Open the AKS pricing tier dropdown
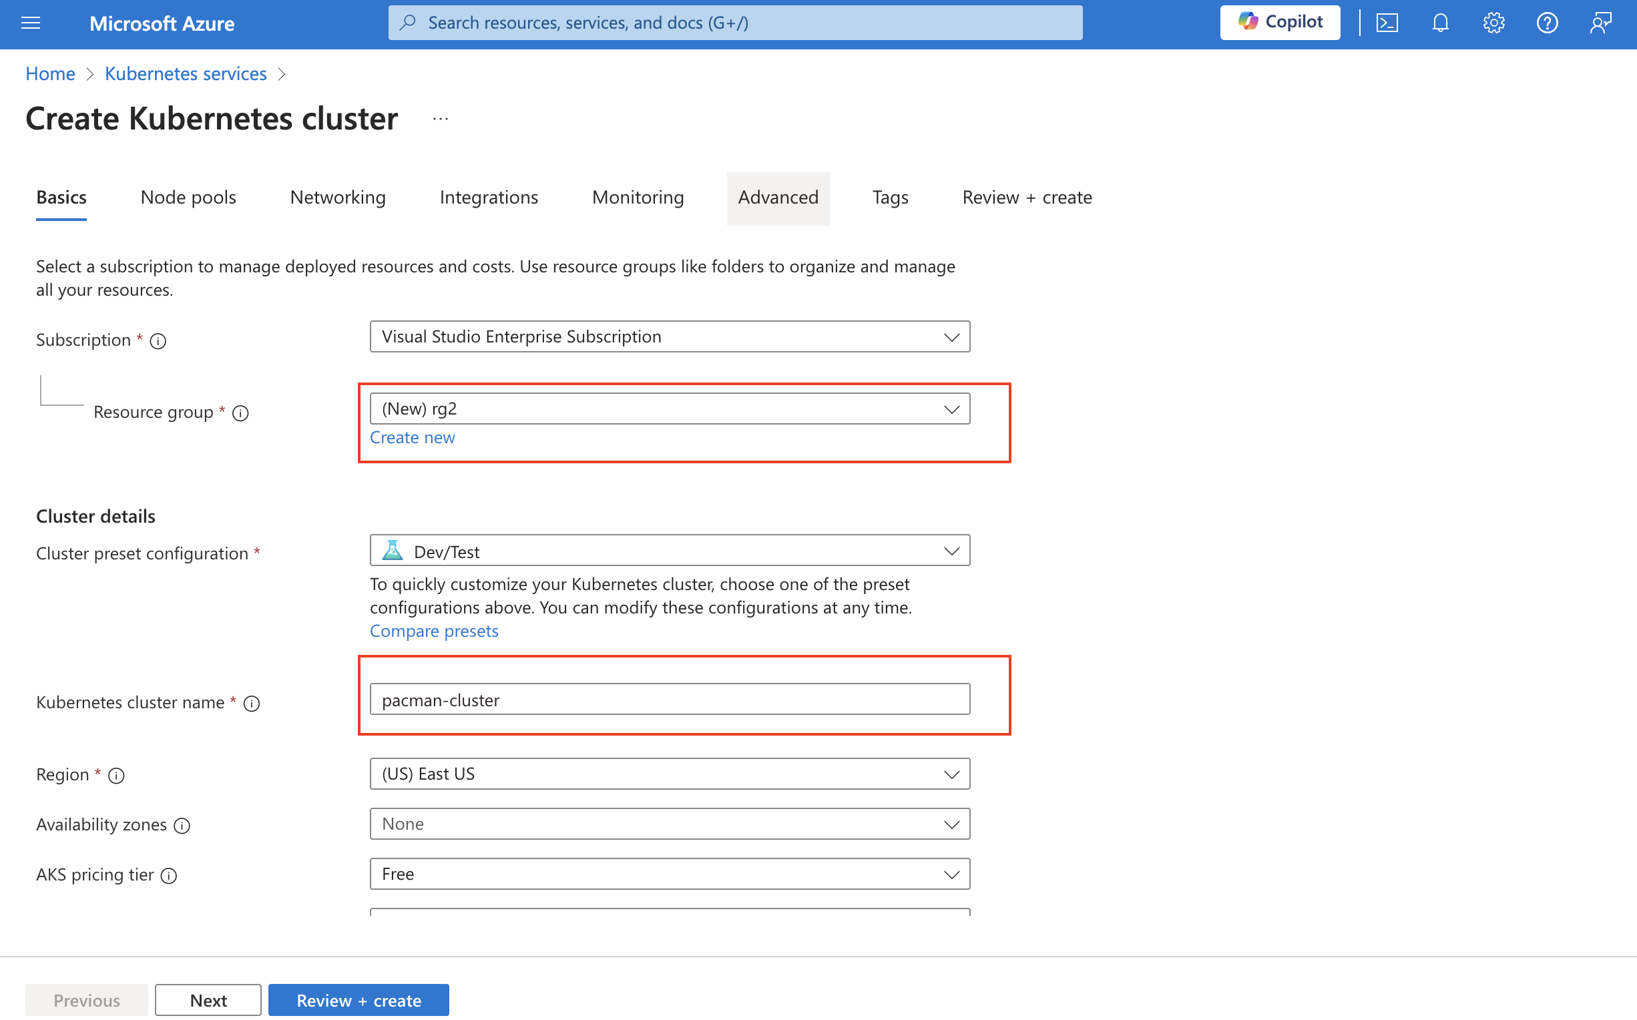This screenshot has width=1637, height=1020. click(x=670, y=874)
